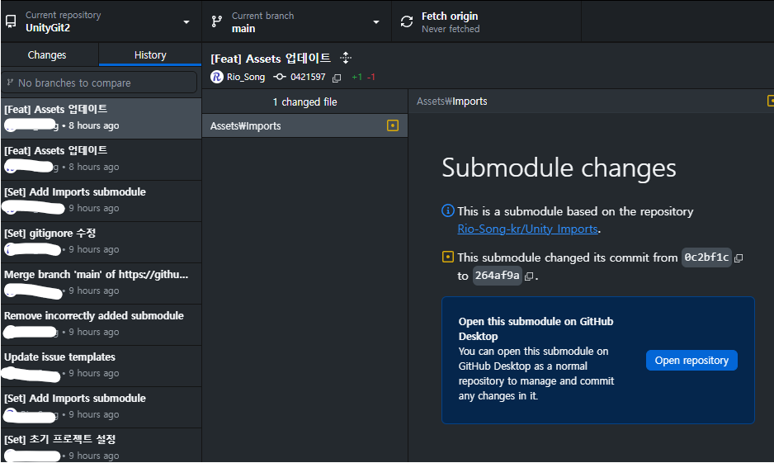Click the submodule changed icon beside commit text
Image resolution: width=774 pixels, height=463 pixels.
(x=448, y=257)
